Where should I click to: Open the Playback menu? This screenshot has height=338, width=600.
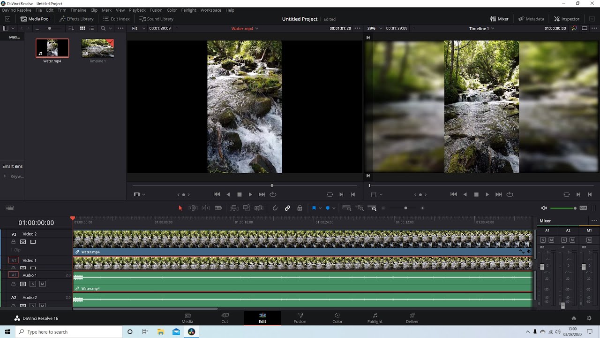click(137, 10)
